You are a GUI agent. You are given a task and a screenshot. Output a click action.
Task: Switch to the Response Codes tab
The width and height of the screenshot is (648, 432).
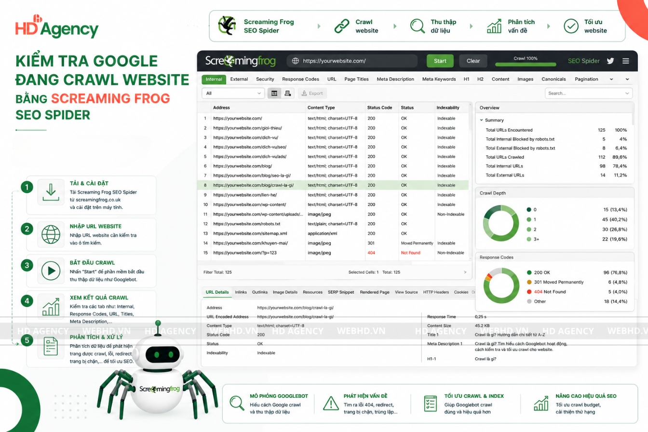coord(301,79)
